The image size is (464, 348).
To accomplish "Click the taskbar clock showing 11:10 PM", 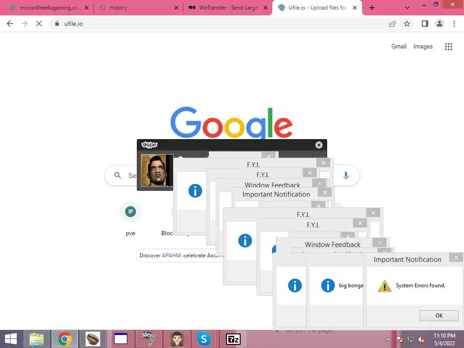I will [444, 339].
